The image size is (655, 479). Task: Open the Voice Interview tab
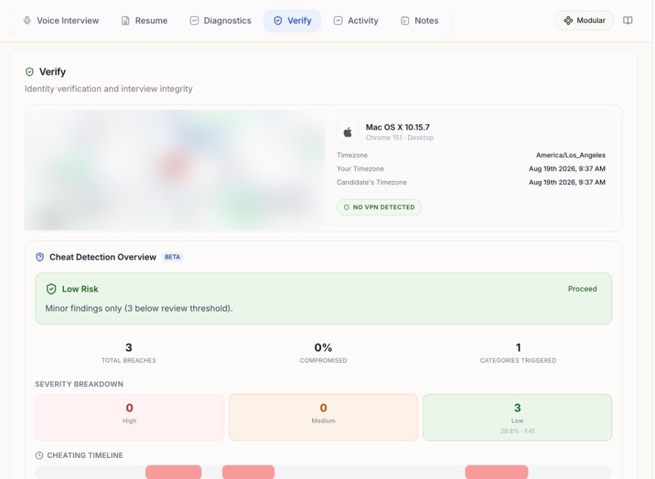pos(61,20)
